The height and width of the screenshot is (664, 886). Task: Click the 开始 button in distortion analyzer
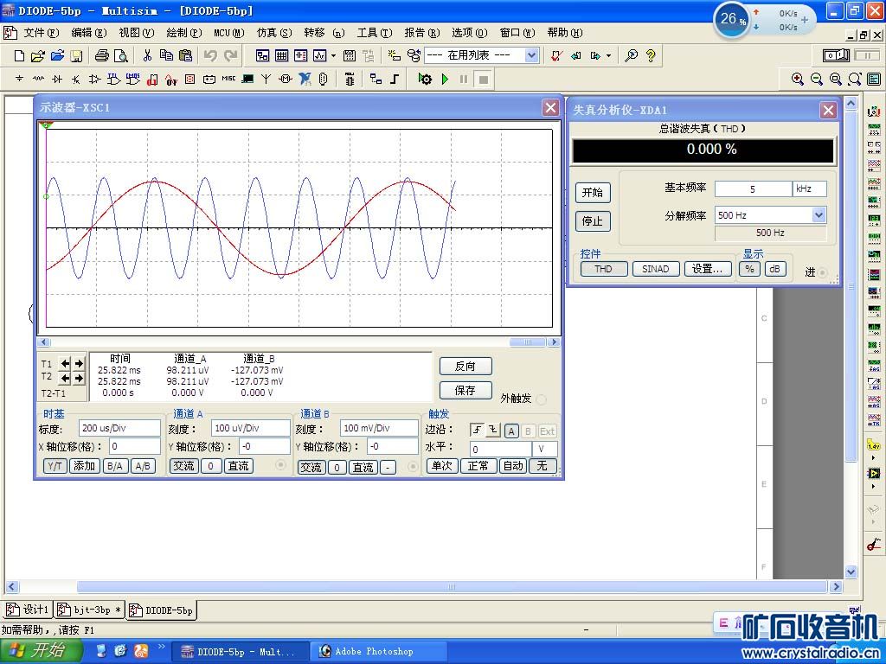(x=592, y=193)
